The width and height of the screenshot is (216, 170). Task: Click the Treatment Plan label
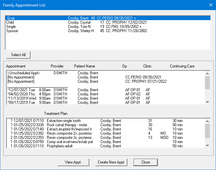[56, 114]
